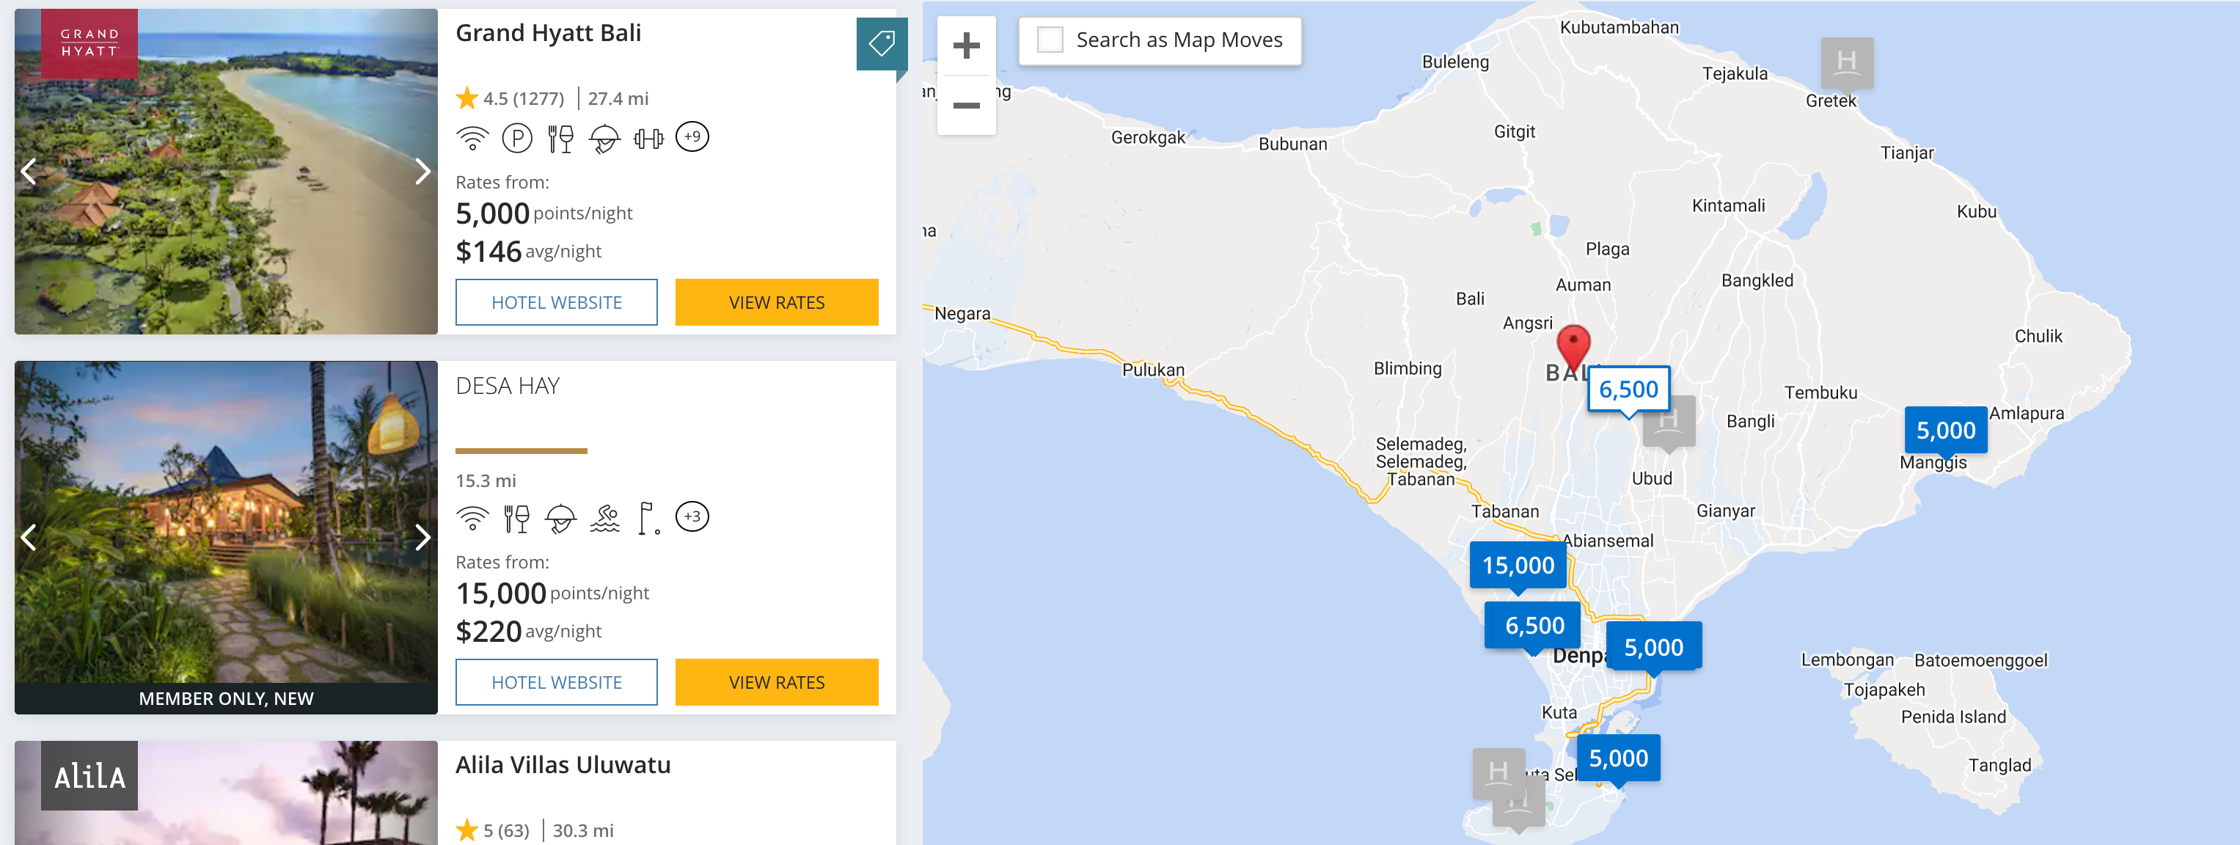Click the restaurant fork-and-glass icon for Grand Hyatt Bali
The height and width of the screenshot is (845, 2240).
point(560,136)
